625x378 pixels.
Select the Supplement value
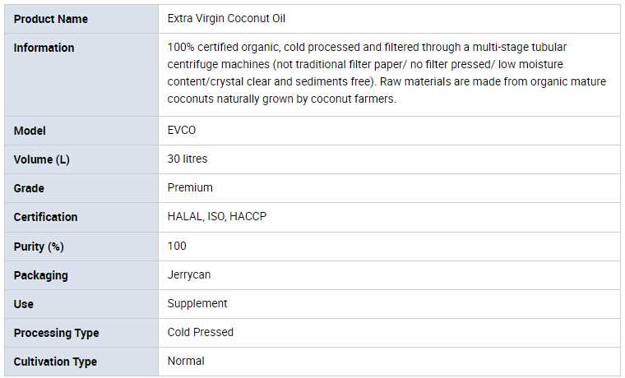tap(197, 304)
